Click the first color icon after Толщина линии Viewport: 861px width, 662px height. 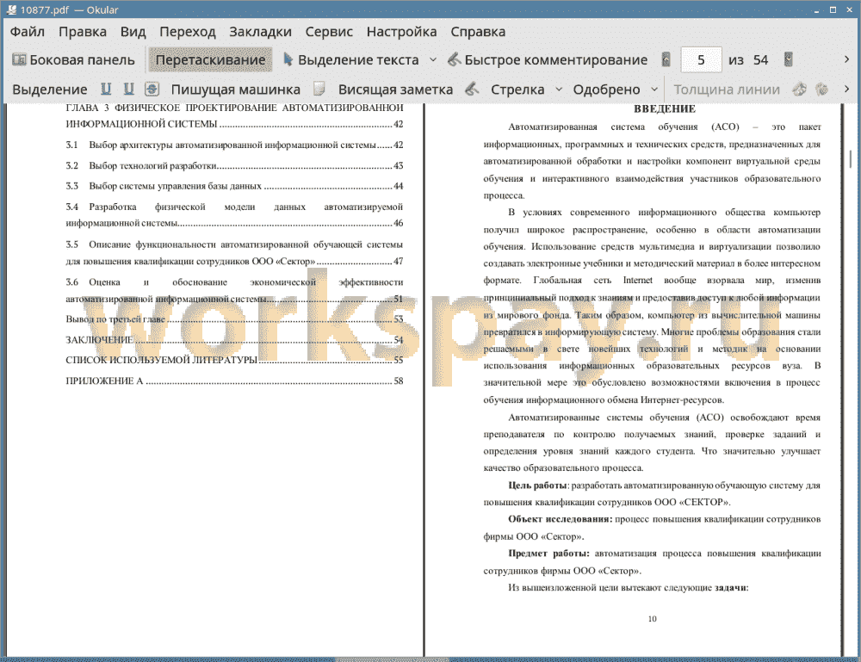coord(800,89)
